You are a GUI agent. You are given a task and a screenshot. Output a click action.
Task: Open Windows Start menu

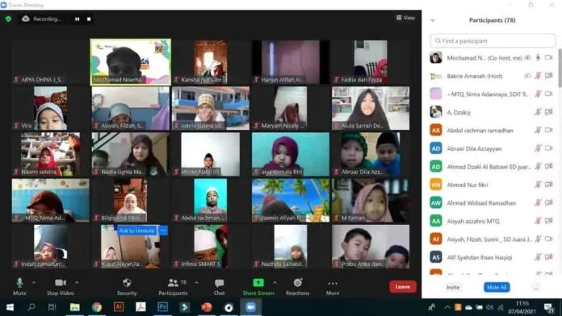click(10, 307)
